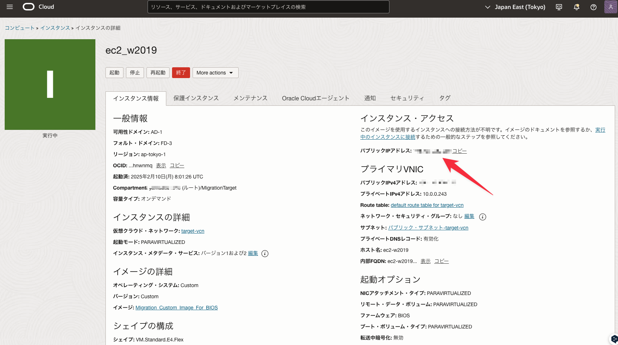Open the notifications bell
Viewport: 618px width, 345px height.
577,7
